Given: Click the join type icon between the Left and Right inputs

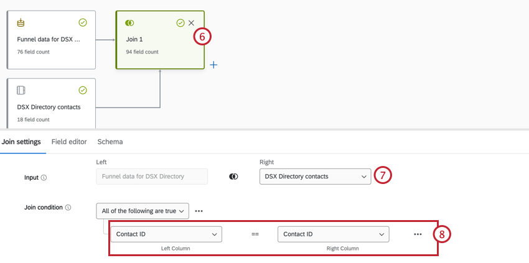Looking at the screenshot, I should point(233,177).
